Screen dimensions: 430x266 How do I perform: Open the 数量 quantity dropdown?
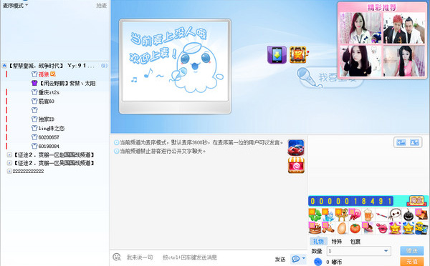(x=359, y=251)
